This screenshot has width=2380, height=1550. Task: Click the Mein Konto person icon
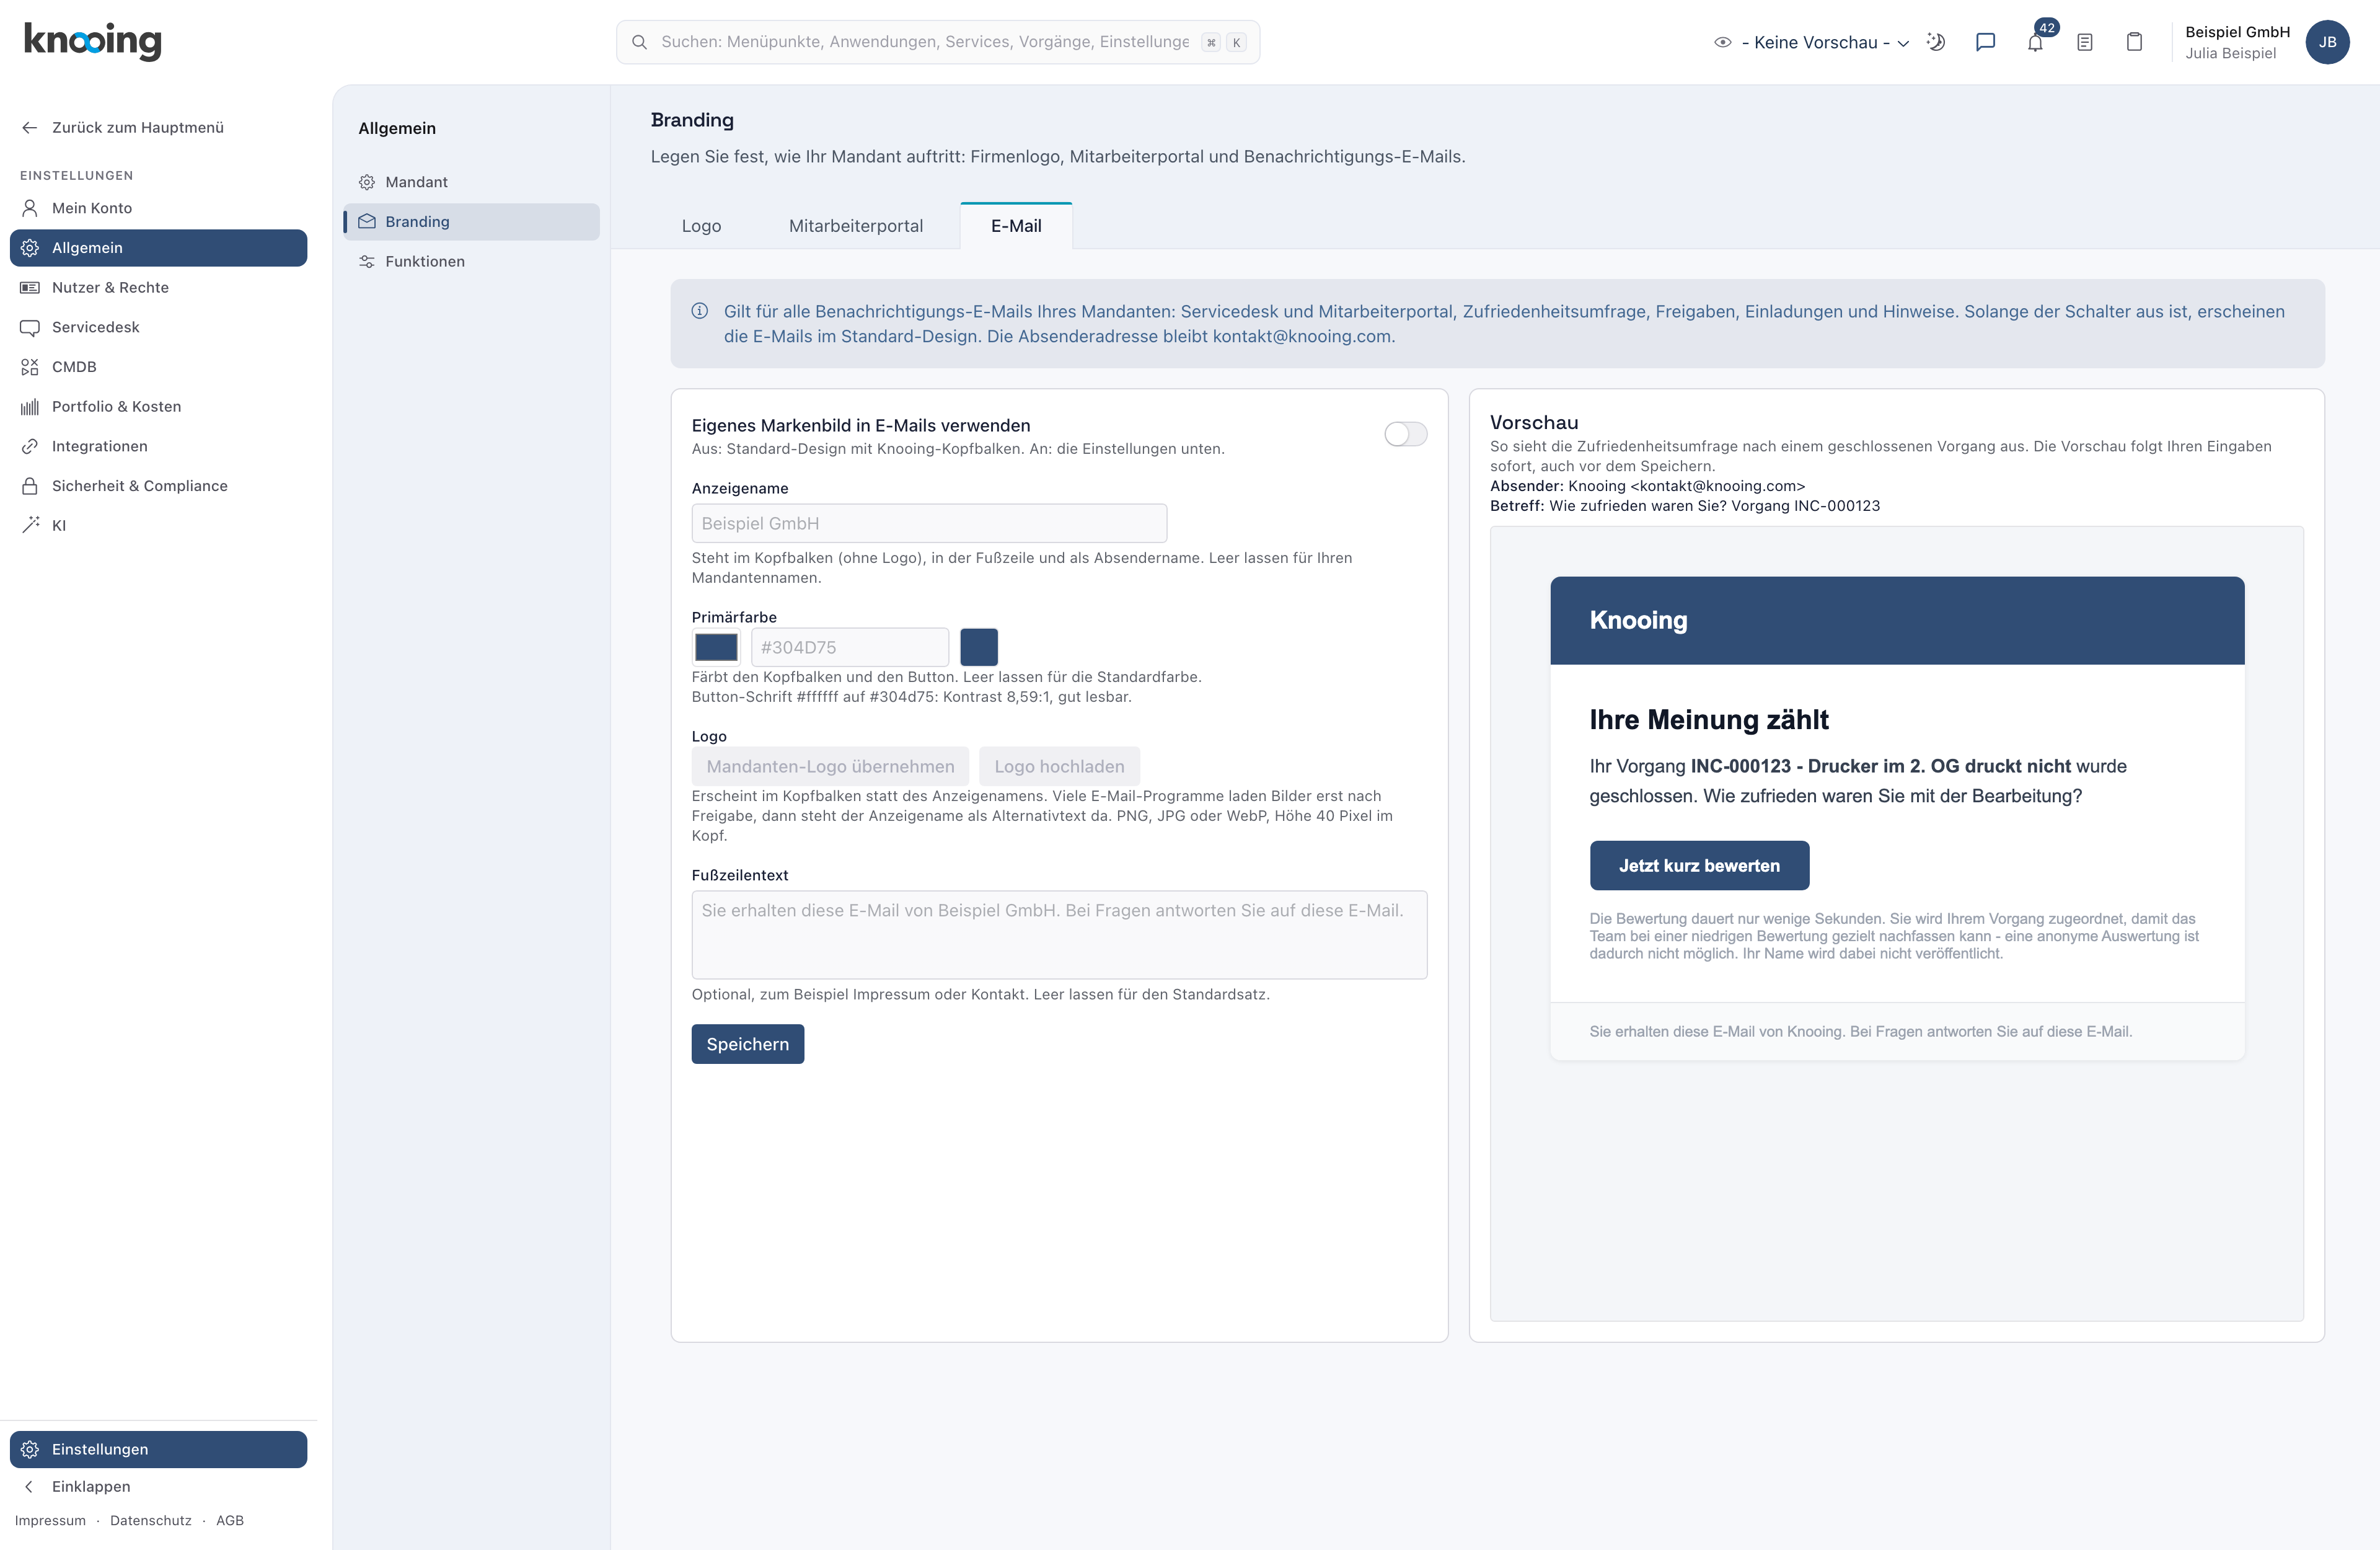click(30, 208)
